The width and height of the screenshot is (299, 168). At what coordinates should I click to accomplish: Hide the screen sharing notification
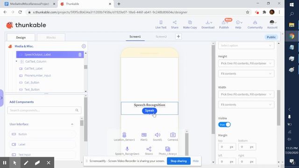[196, 161]
